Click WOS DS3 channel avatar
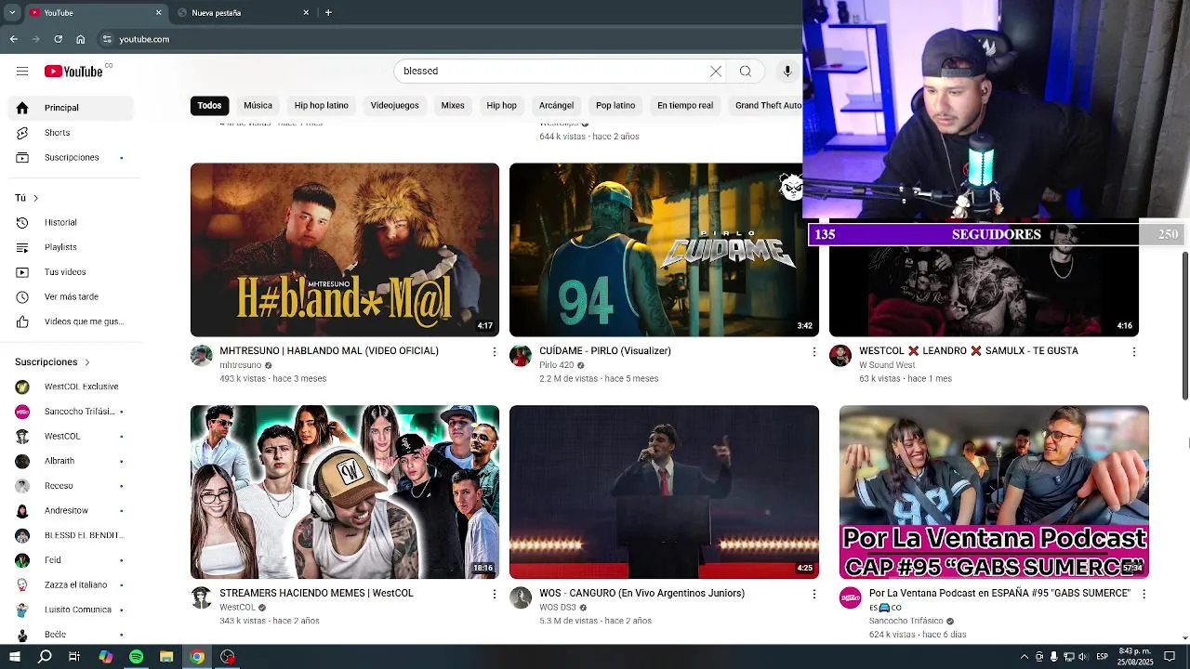The height and width of the screenshot is (669, 1190). tap(521, 597)
